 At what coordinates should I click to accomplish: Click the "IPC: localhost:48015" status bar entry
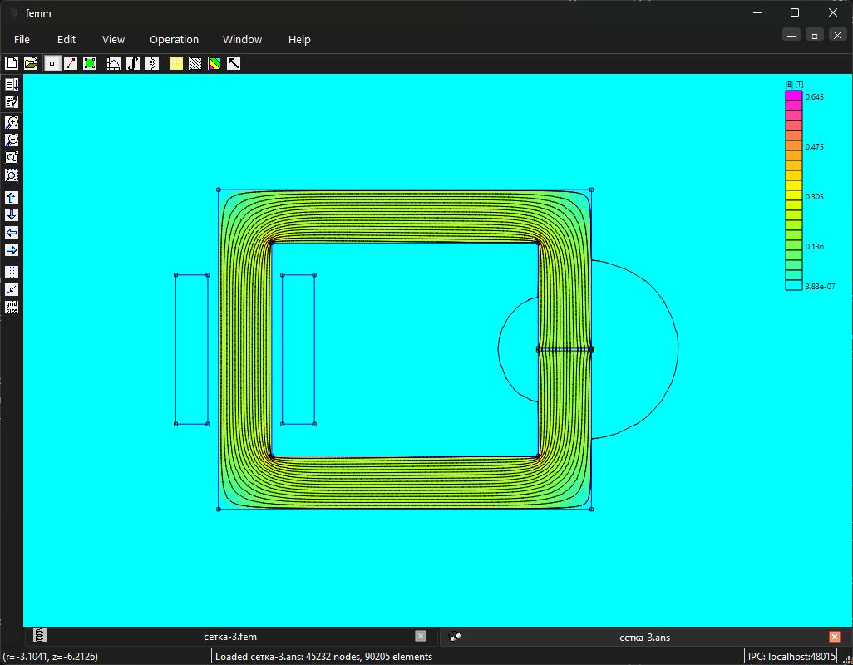pyautogui.click(x=791, y=657)
